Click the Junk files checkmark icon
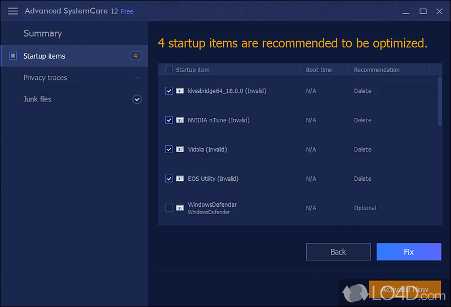This screenshot has height=307, width=451. 137,100
